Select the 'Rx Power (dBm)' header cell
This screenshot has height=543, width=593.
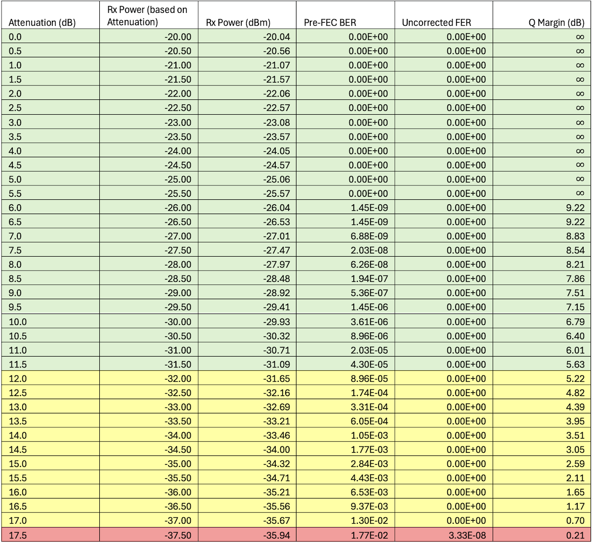247,15
